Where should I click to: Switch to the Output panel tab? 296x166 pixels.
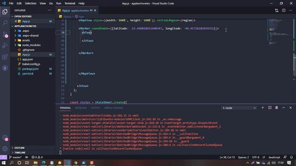coord(96,108)
